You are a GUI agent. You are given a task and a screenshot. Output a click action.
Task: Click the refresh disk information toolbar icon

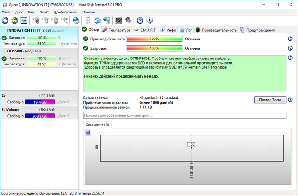[x=5, y=20]
